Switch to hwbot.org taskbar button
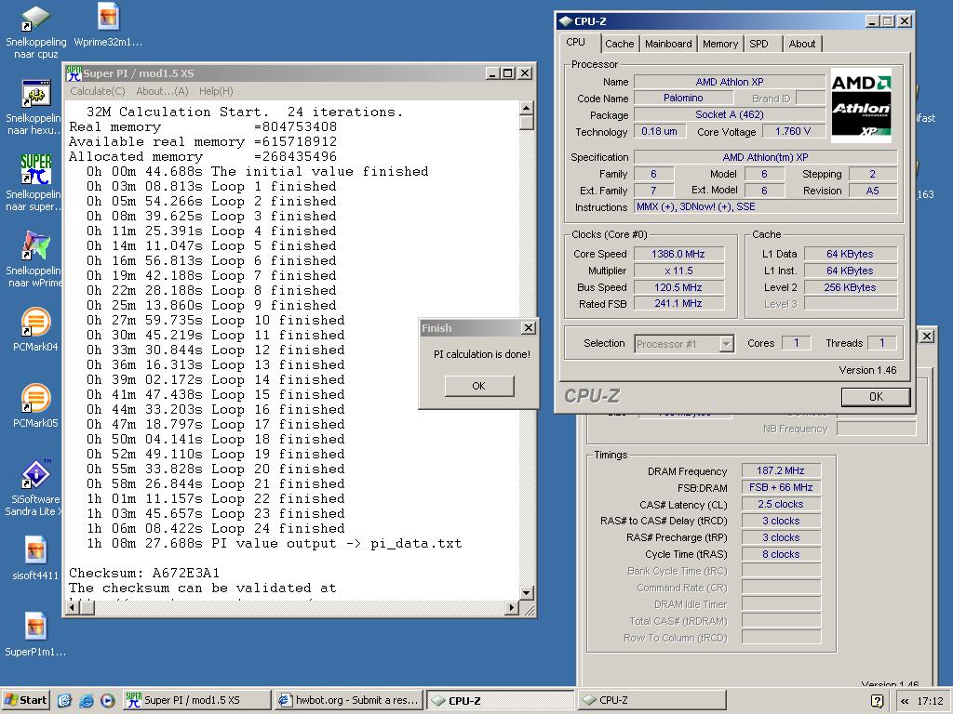Screen dimensions: 953x714 click(349, 700)
